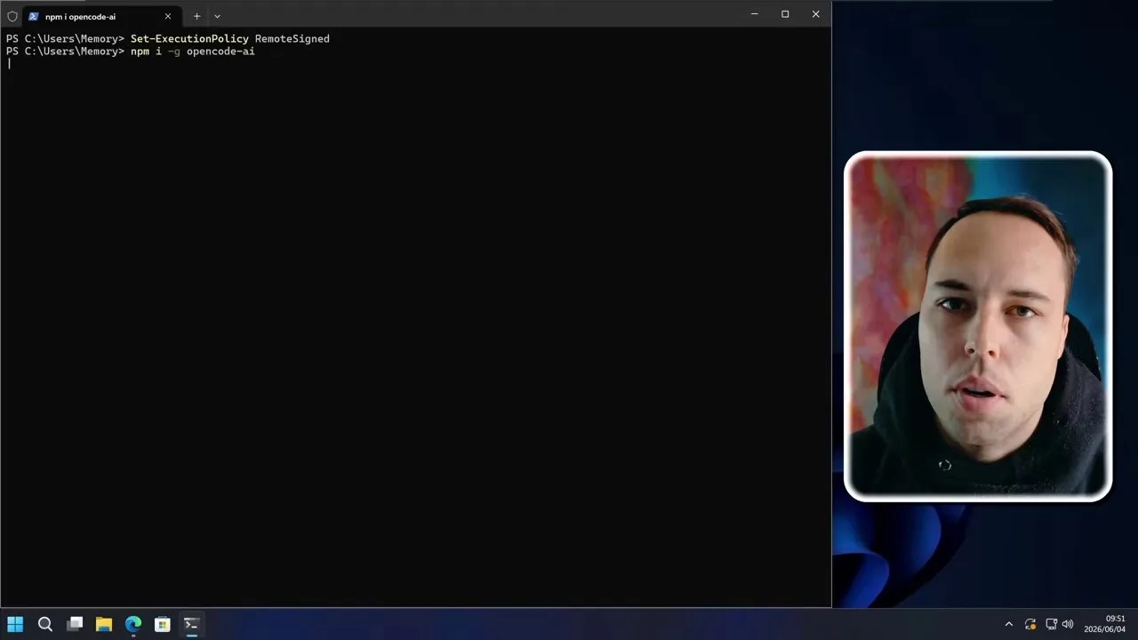1138x640 pixels.
Task: Open Microsoft Store from taskbar
Action: click(162, 624)
